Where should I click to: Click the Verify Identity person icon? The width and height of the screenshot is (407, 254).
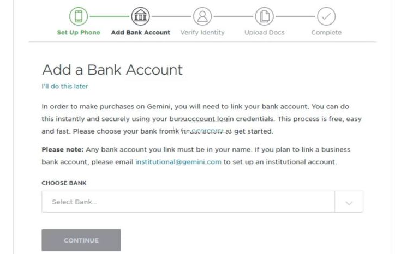(x=202, y=16)
